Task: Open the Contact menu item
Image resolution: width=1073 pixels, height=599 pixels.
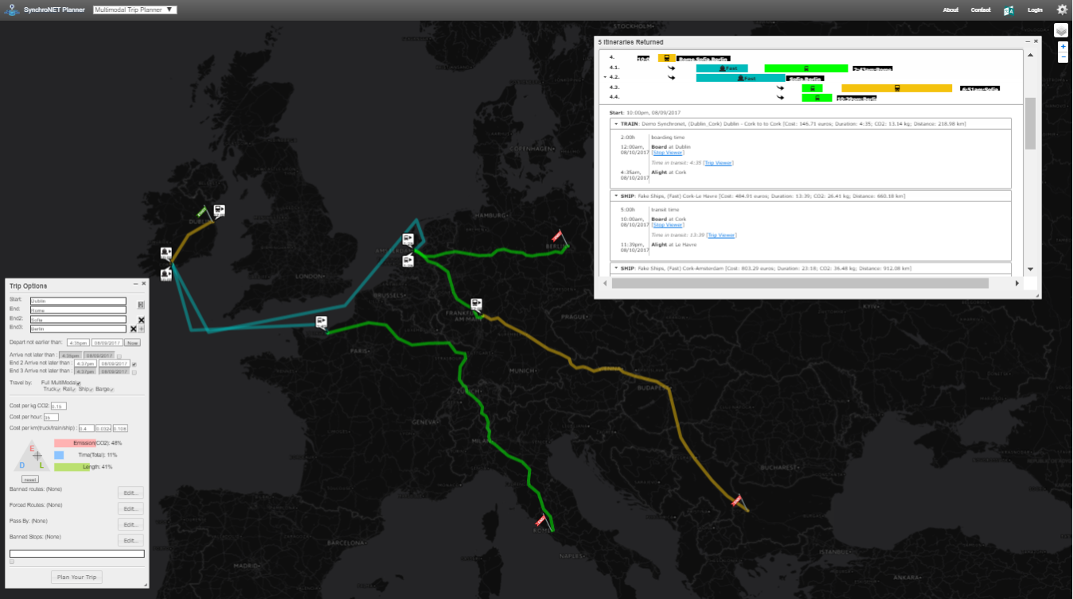Action: pos(981,10)
